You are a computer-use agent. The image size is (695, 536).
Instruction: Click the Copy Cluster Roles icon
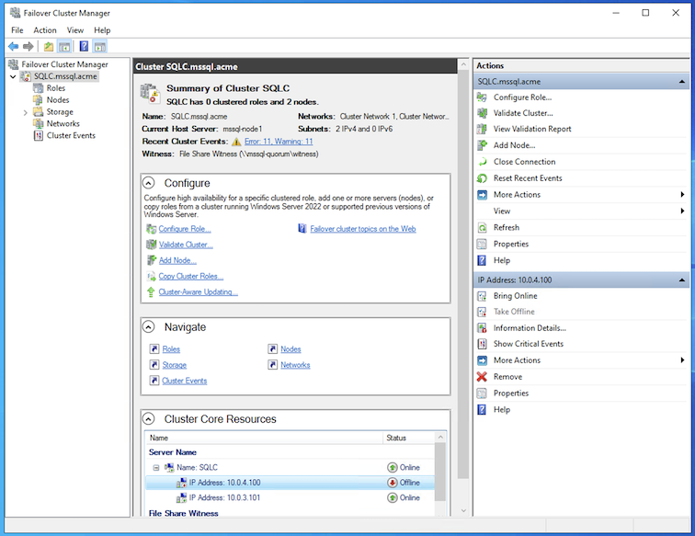pyautogui.click(x=151, y=276)
